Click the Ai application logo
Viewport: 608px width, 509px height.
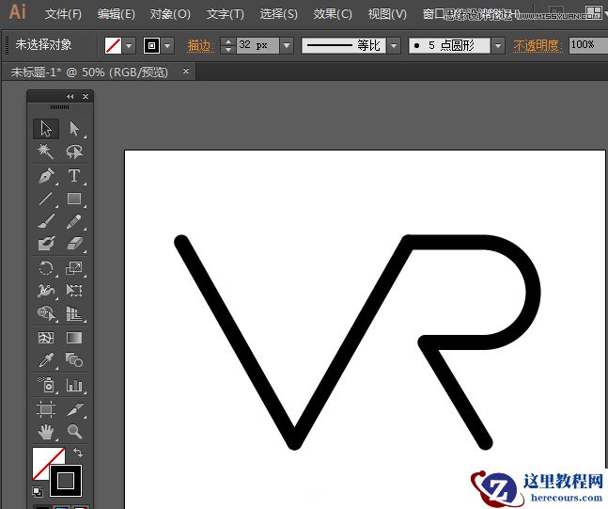(18, 11)
